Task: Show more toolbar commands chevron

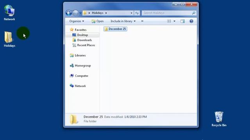Action: tap(142, 21)
